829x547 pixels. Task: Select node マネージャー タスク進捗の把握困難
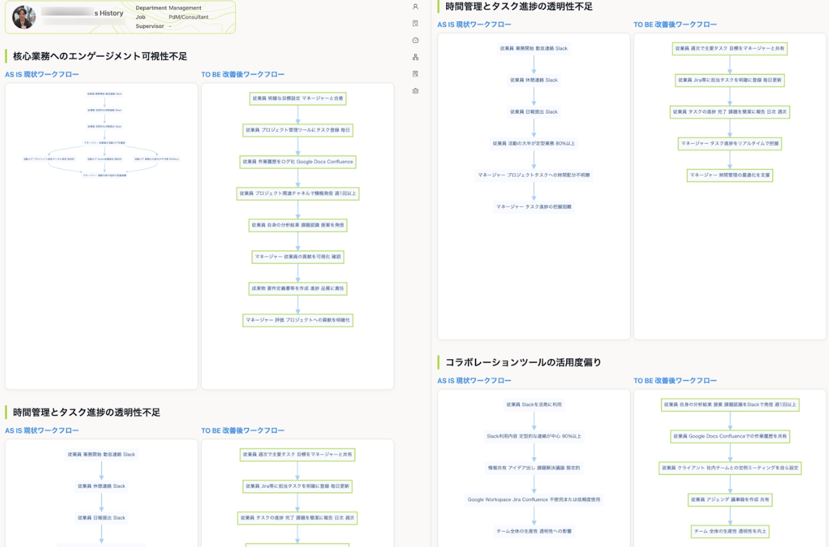[x=534, y=207]
